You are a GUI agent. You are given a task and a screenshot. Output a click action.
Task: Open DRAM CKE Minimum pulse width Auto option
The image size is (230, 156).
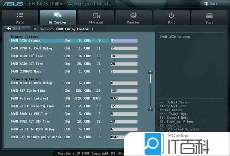(118, 137)
